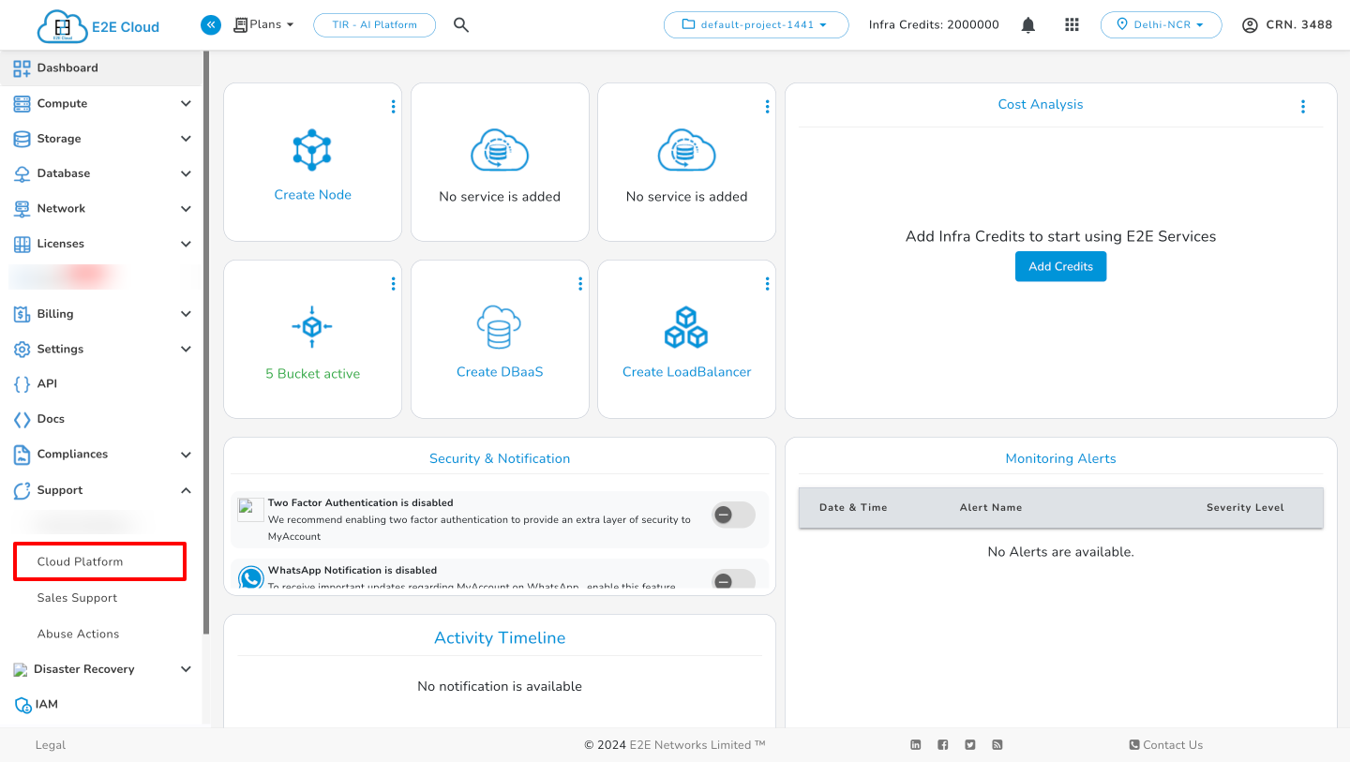1350x762 pixels.
Task: Enable Two Factor Authentication toggle
Action: pyautogui.click(x=733, y=514)
